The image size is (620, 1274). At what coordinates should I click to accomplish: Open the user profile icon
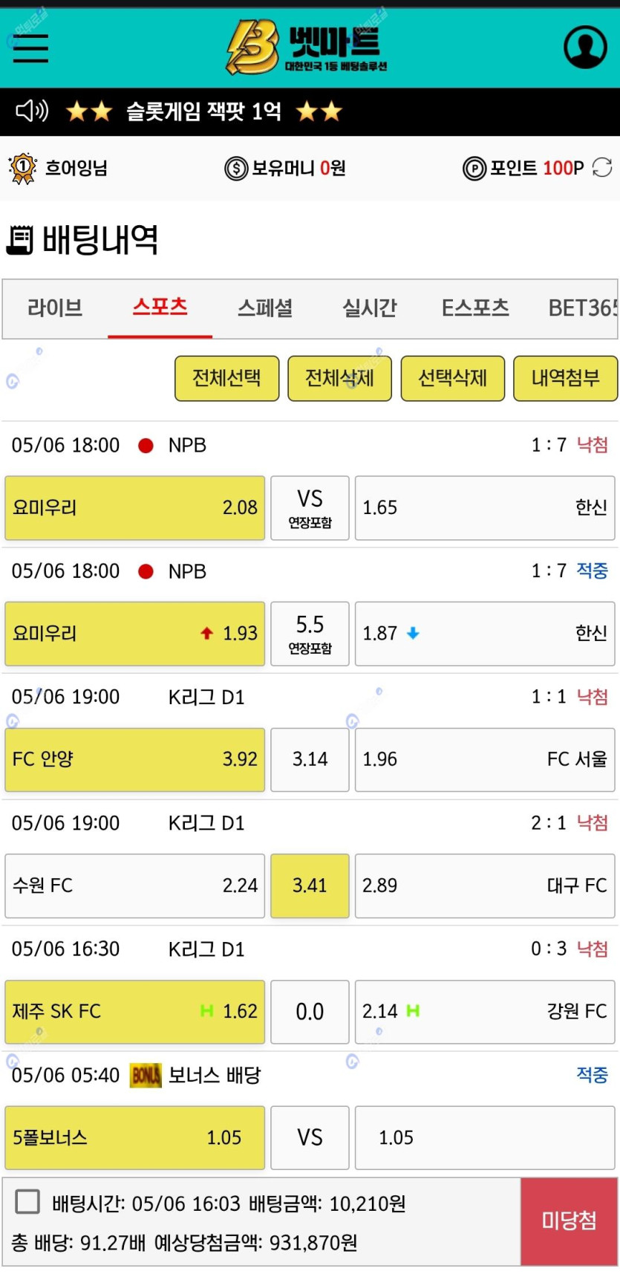click(x=585, y=47)
